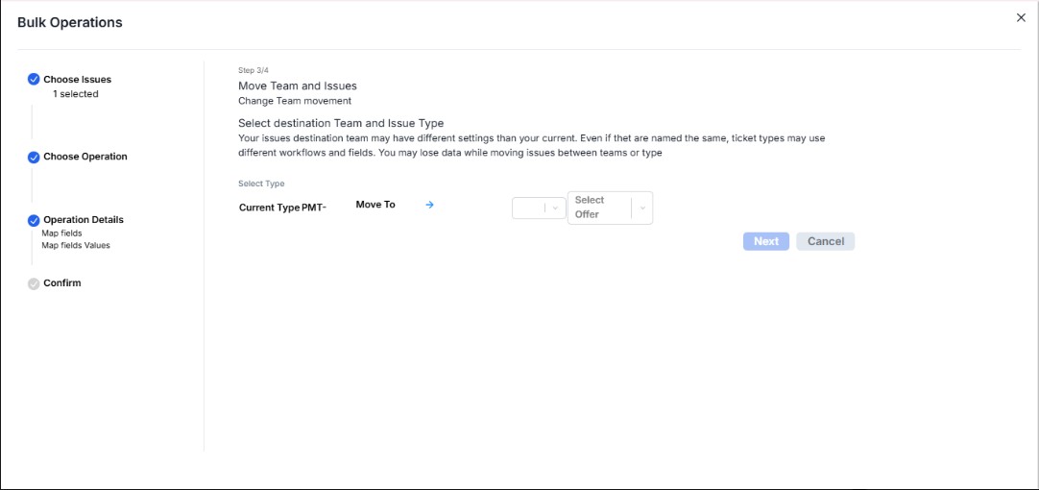
Task: Click the 'Step 3/4' label
Action: tap(254, 69)
